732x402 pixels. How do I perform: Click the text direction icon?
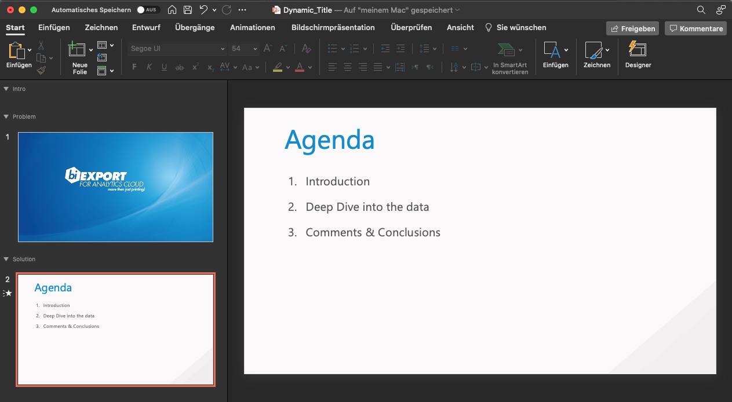454,67
